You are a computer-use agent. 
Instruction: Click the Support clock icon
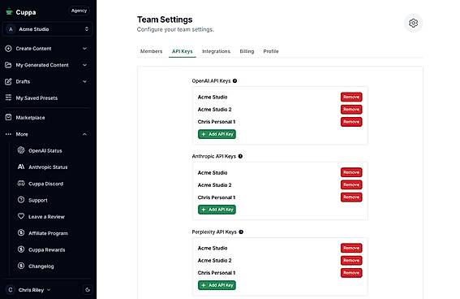21,200
